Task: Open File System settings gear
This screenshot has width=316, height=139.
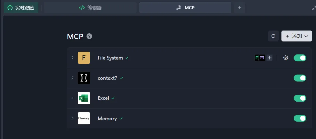Action: (x=286, y=58)
